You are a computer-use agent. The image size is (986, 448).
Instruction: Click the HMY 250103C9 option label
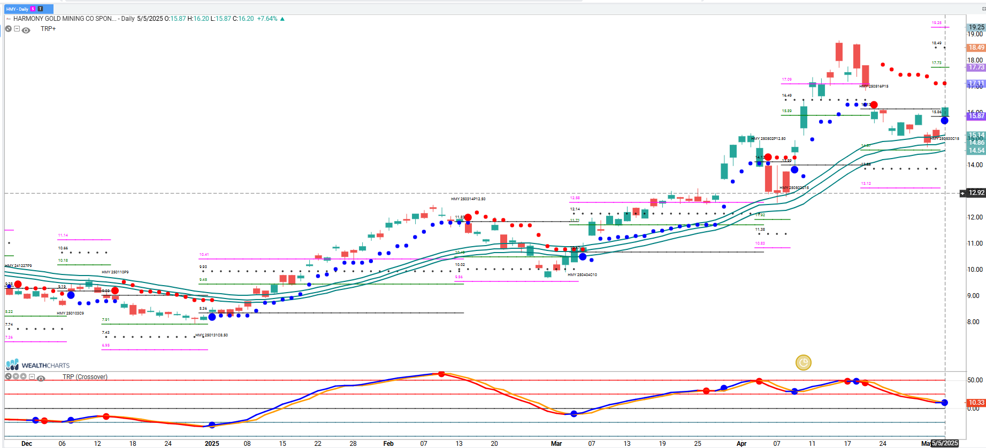tap(70, 313)
